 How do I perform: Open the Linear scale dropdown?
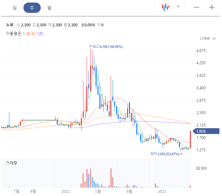coord(208,38)
